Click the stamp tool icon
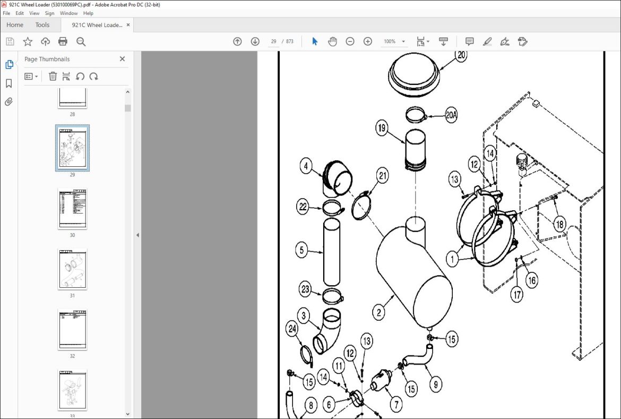This screenshot has width=621, height=419. (x=522, y=41)
